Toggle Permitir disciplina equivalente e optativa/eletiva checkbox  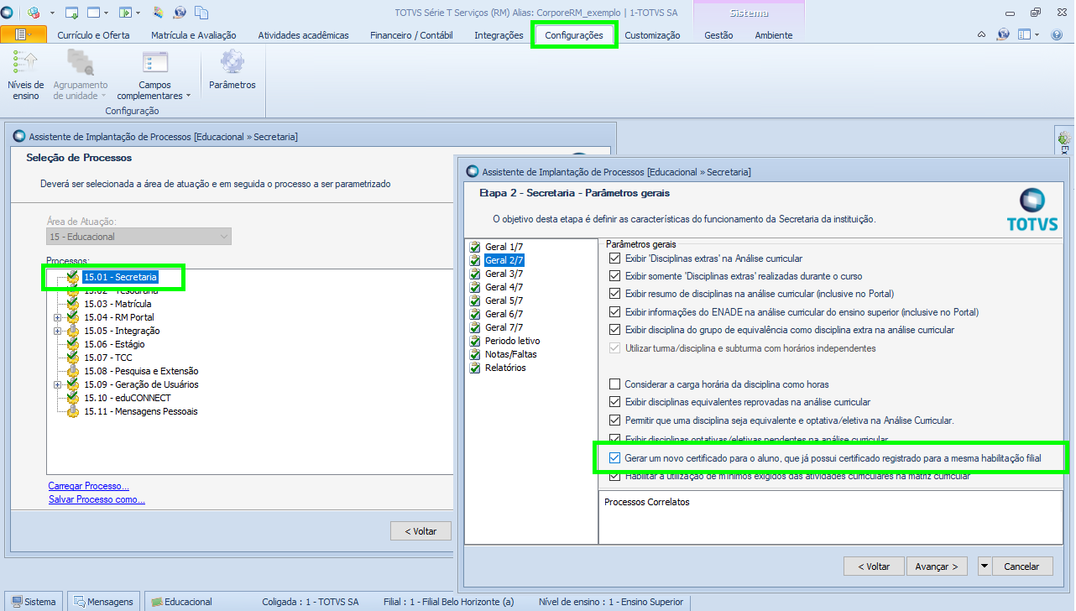pos(615,420)
